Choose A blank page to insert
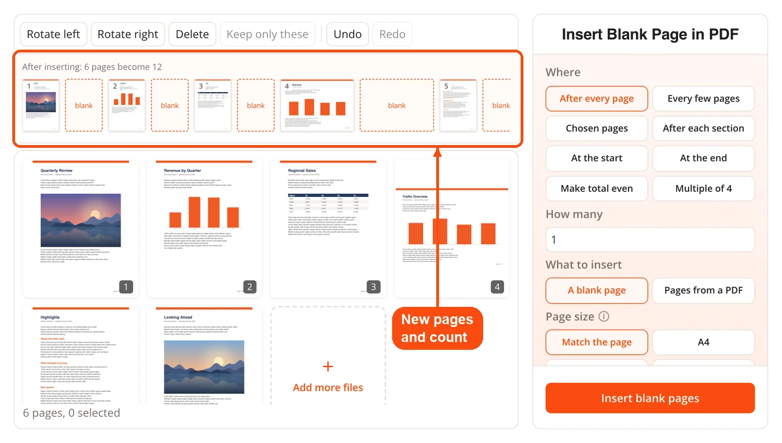 point(597,290)
